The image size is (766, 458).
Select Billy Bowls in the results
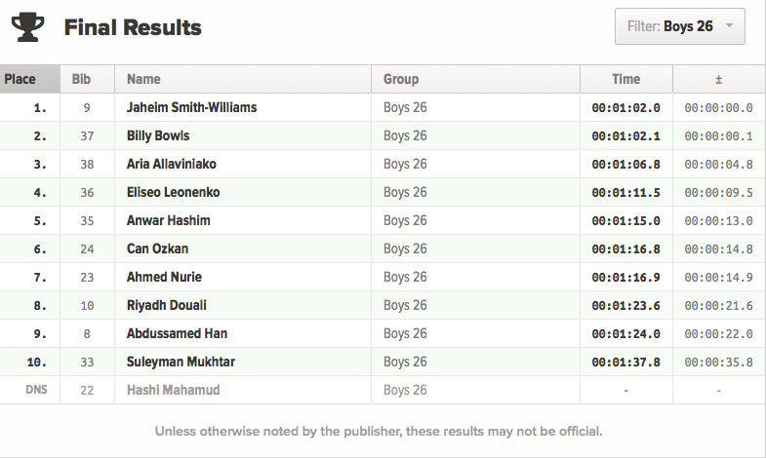pyautogui.click(x=158, y=135)
